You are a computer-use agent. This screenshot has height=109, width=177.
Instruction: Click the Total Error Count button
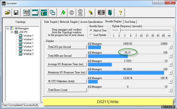click(67, 90)
